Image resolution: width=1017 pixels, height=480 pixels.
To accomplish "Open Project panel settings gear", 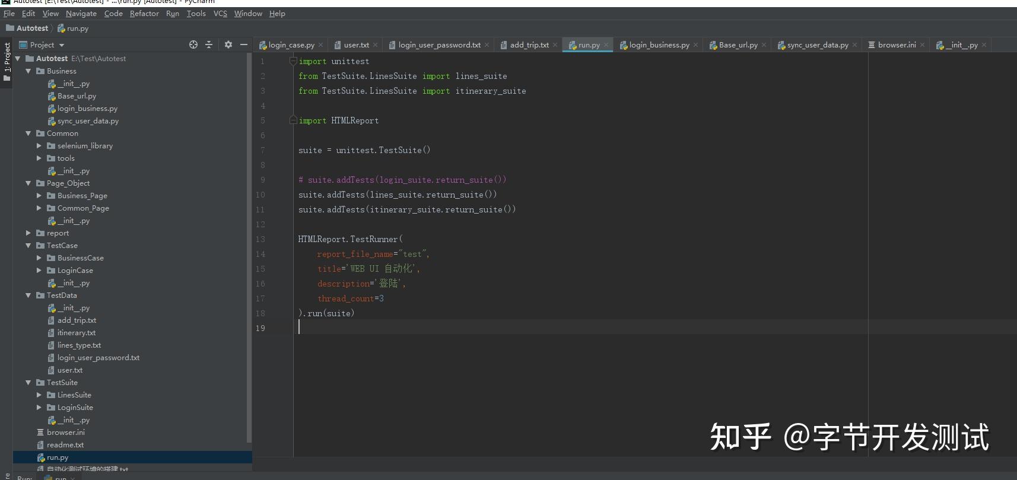I will (228, 44).
